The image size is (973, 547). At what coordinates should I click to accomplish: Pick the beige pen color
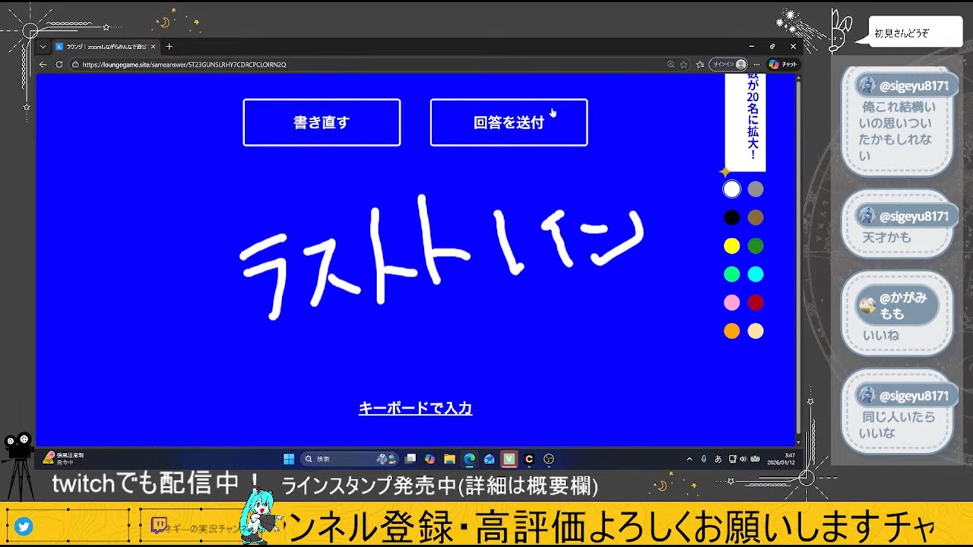coord(755,331)
